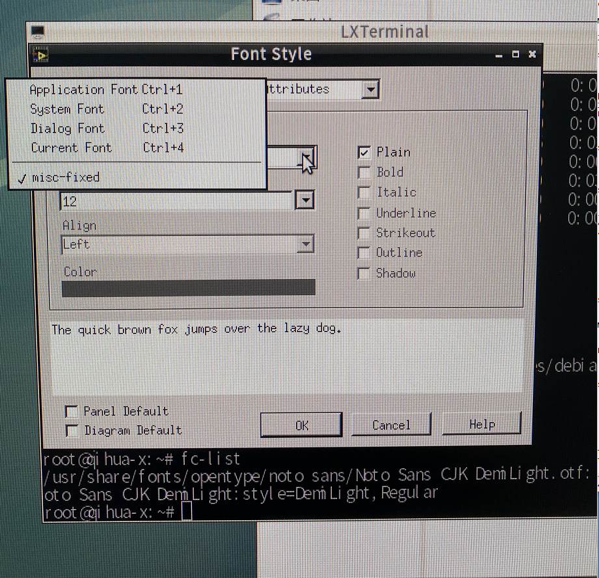The height and width of the screenshot is (578, 599).
Task: Enable the Strikeout checkbox
Action: [x=364, y=233]
